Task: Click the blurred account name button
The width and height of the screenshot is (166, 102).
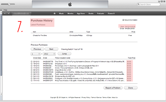Action: [21, 13]
